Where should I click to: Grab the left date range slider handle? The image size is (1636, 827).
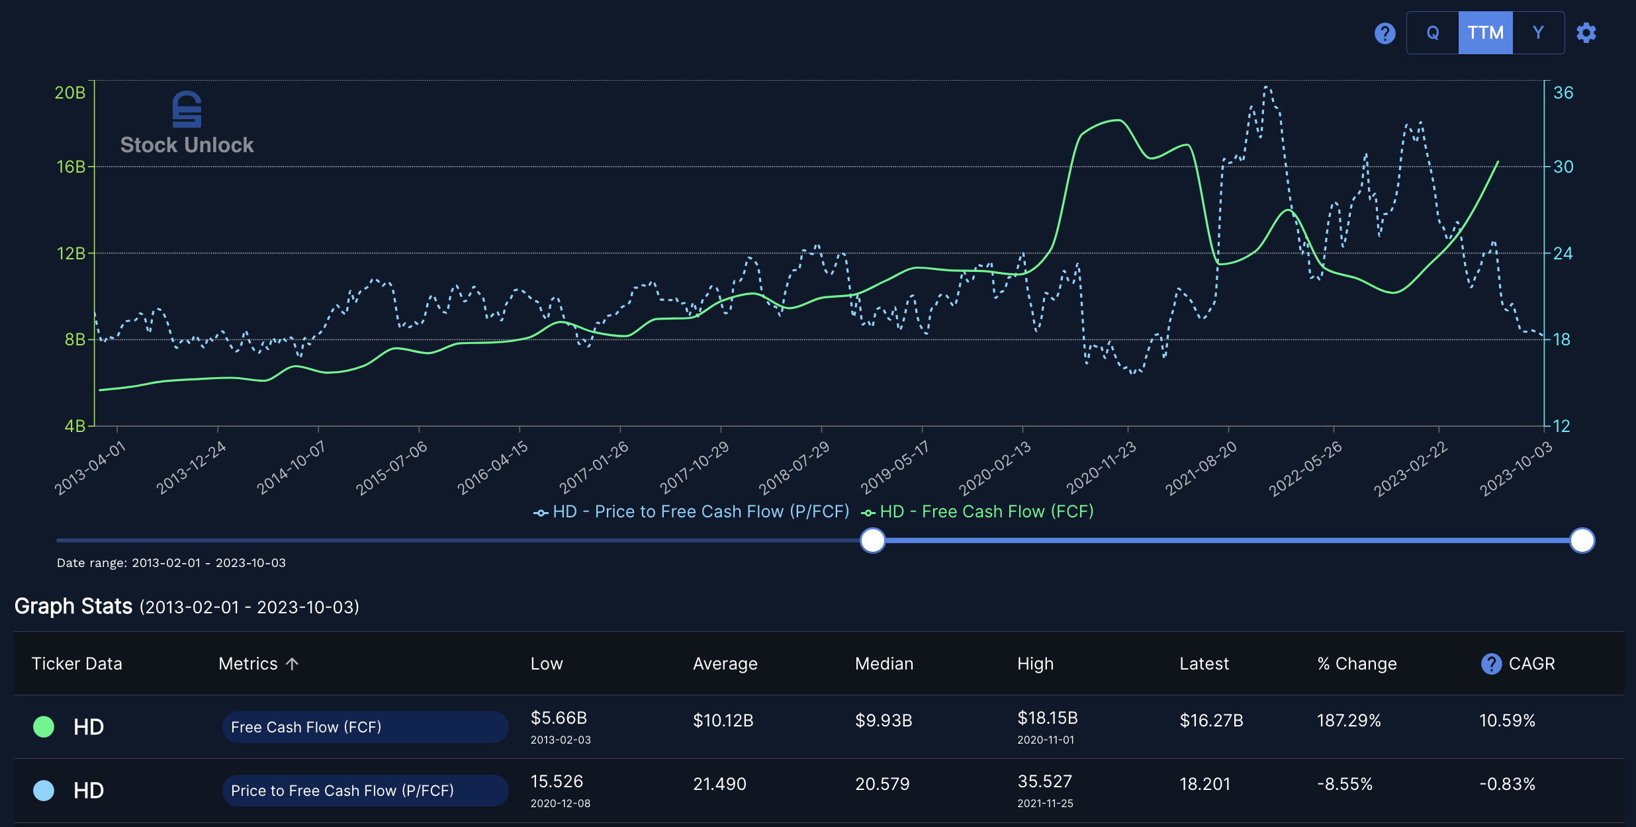tap(873, 541)
